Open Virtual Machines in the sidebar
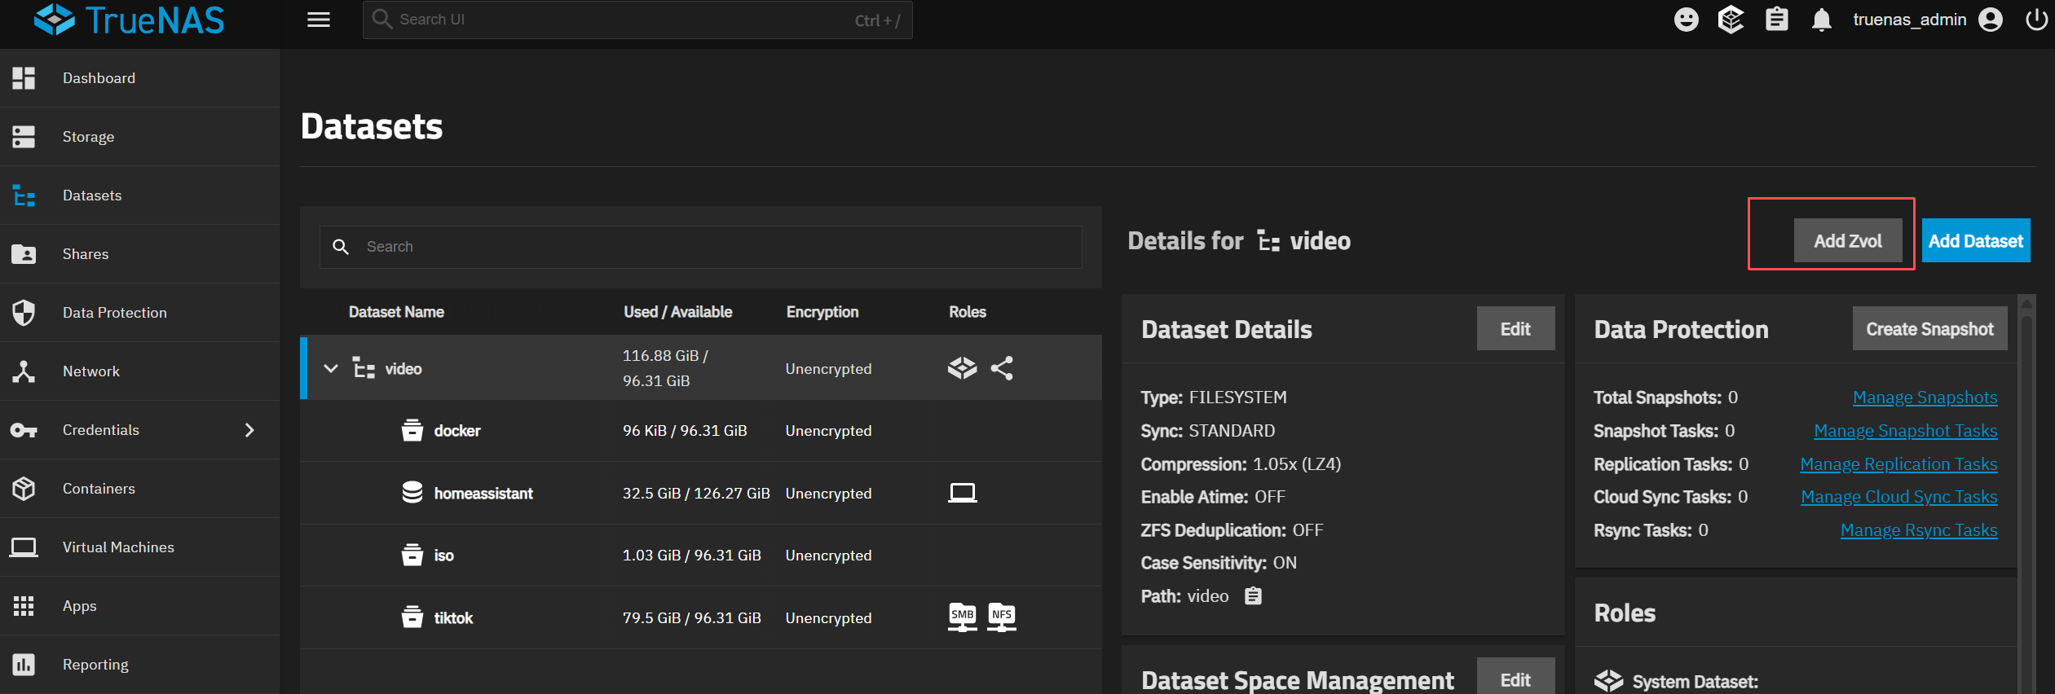2055x694 pixels. point(118,547)
